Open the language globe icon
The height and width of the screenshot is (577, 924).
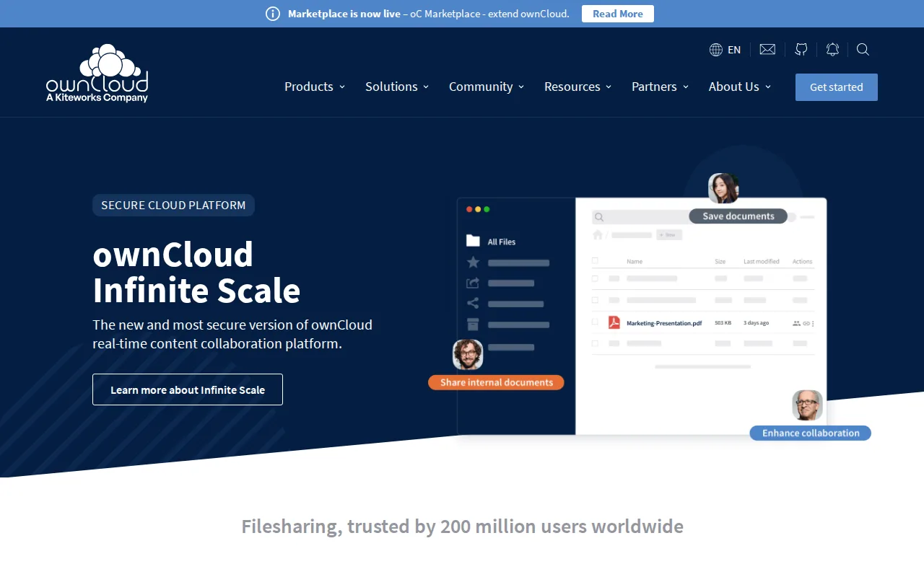tap(716, 50)
